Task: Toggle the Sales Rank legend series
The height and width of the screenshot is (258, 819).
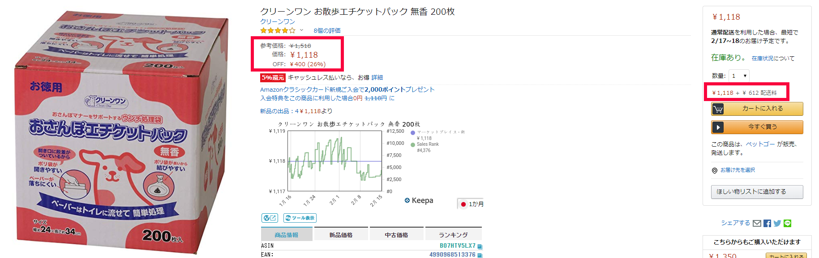Action: (x=427, y=144)
